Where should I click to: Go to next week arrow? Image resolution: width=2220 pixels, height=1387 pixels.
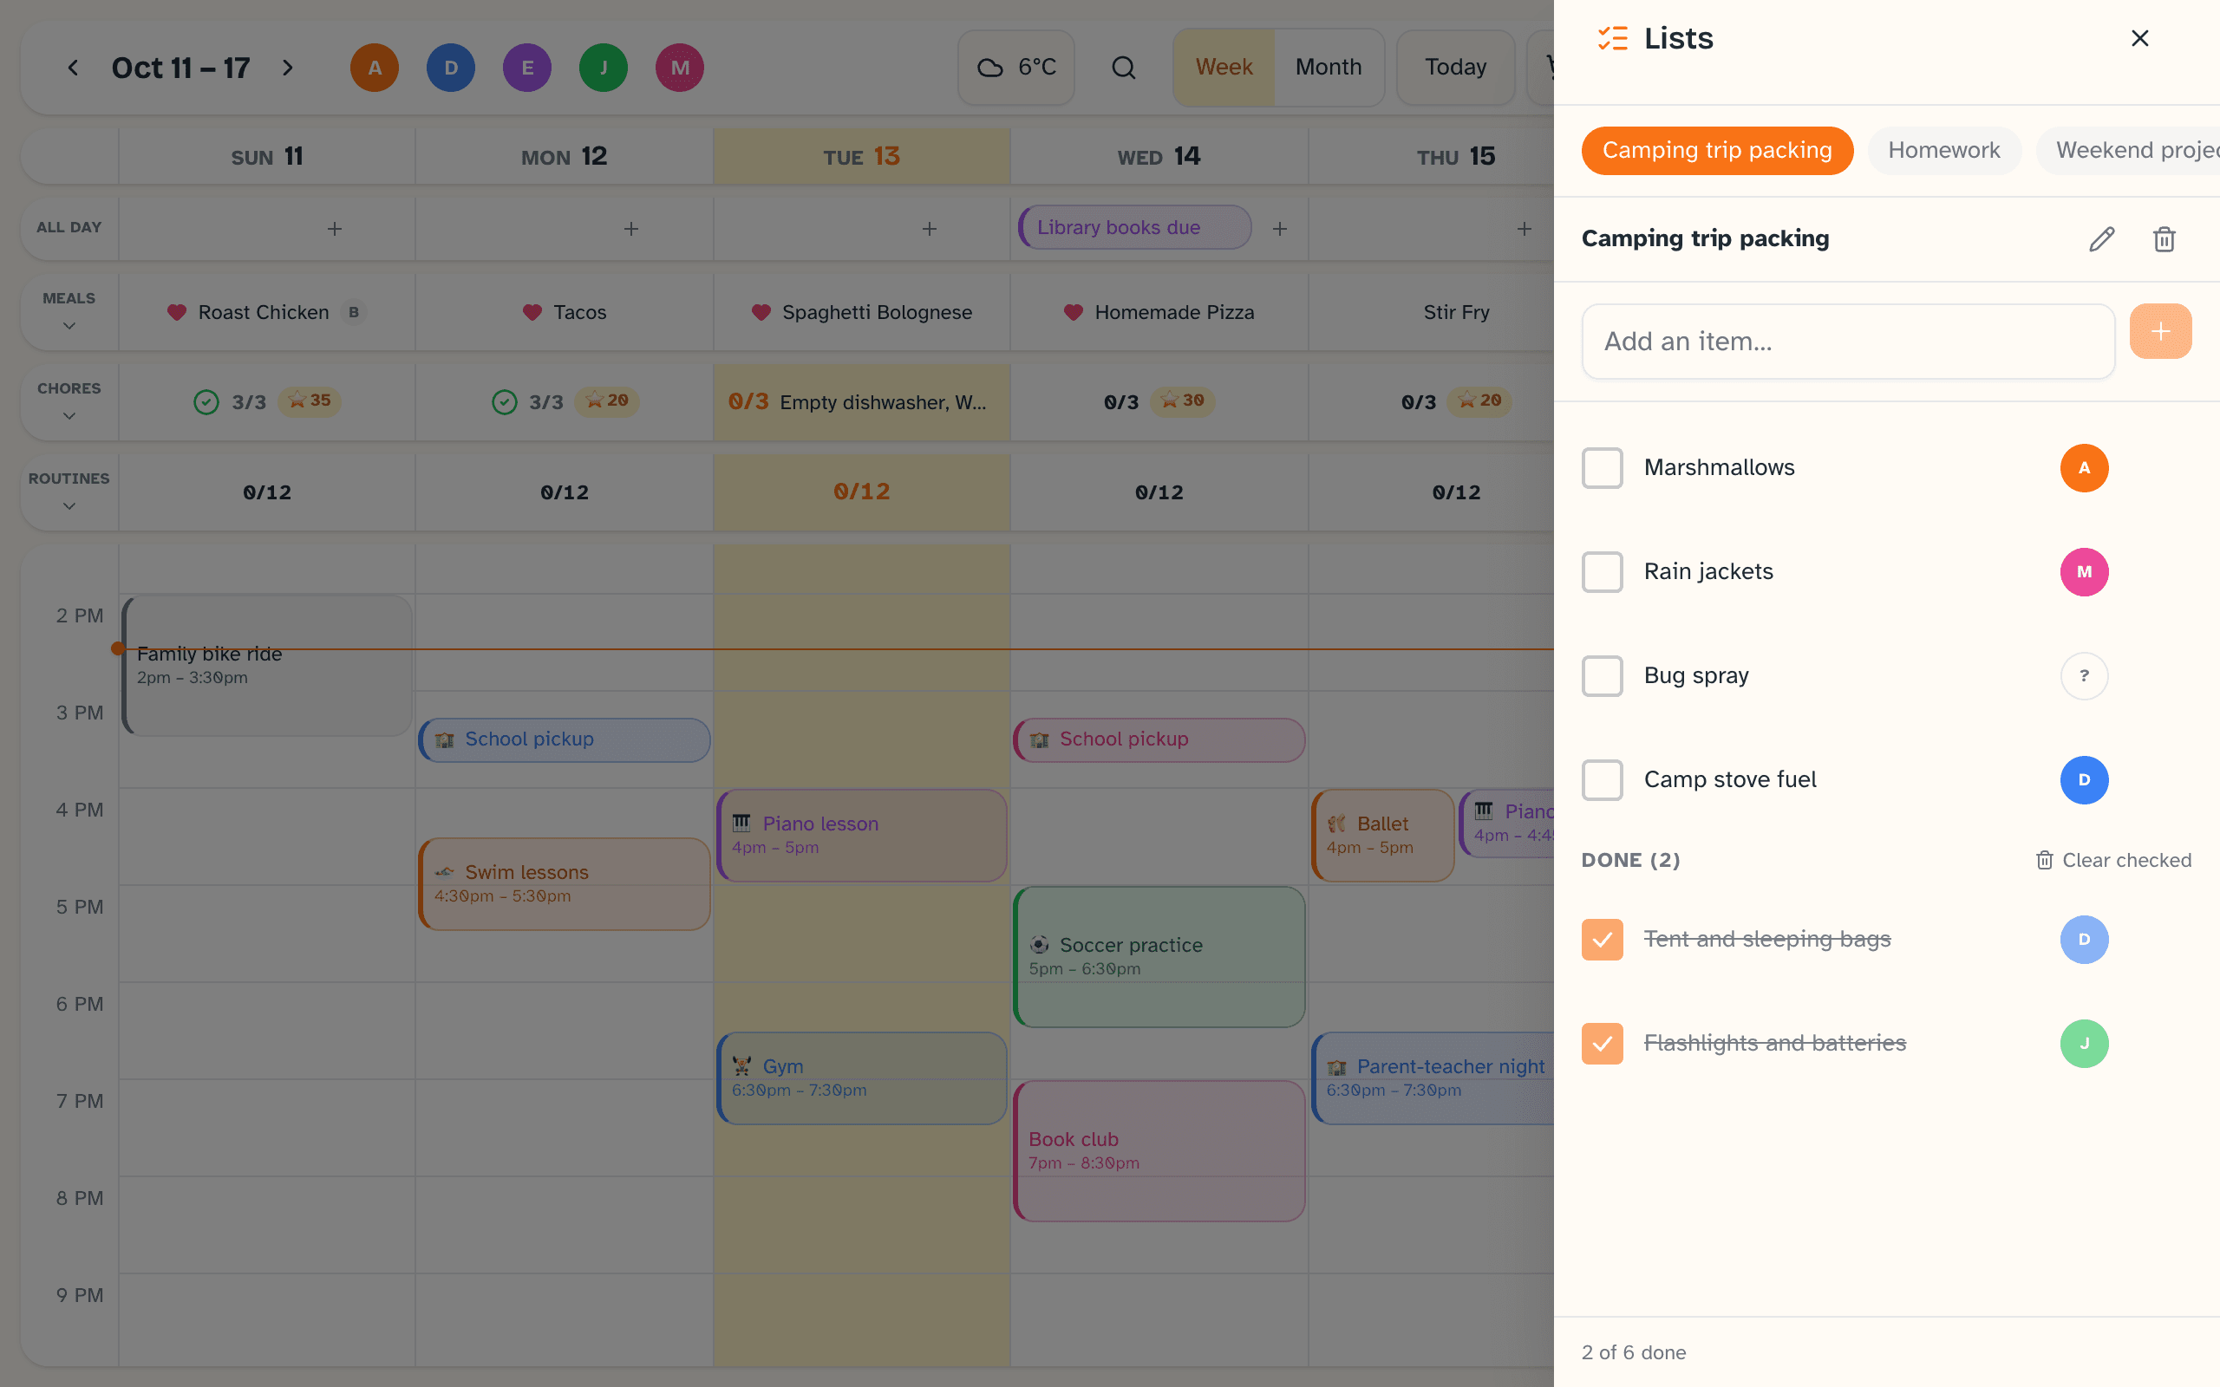(288, 68)
